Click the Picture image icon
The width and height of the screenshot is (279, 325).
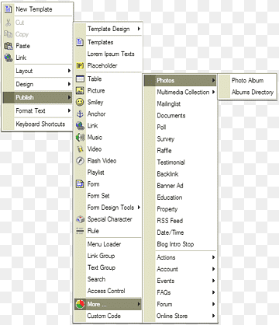(x=80, y=90)
